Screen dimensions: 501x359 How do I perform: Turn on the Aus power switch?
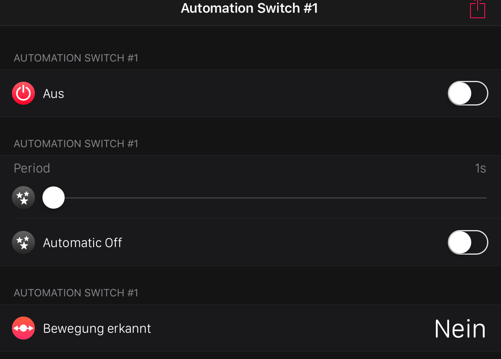[x=468, y=94]
